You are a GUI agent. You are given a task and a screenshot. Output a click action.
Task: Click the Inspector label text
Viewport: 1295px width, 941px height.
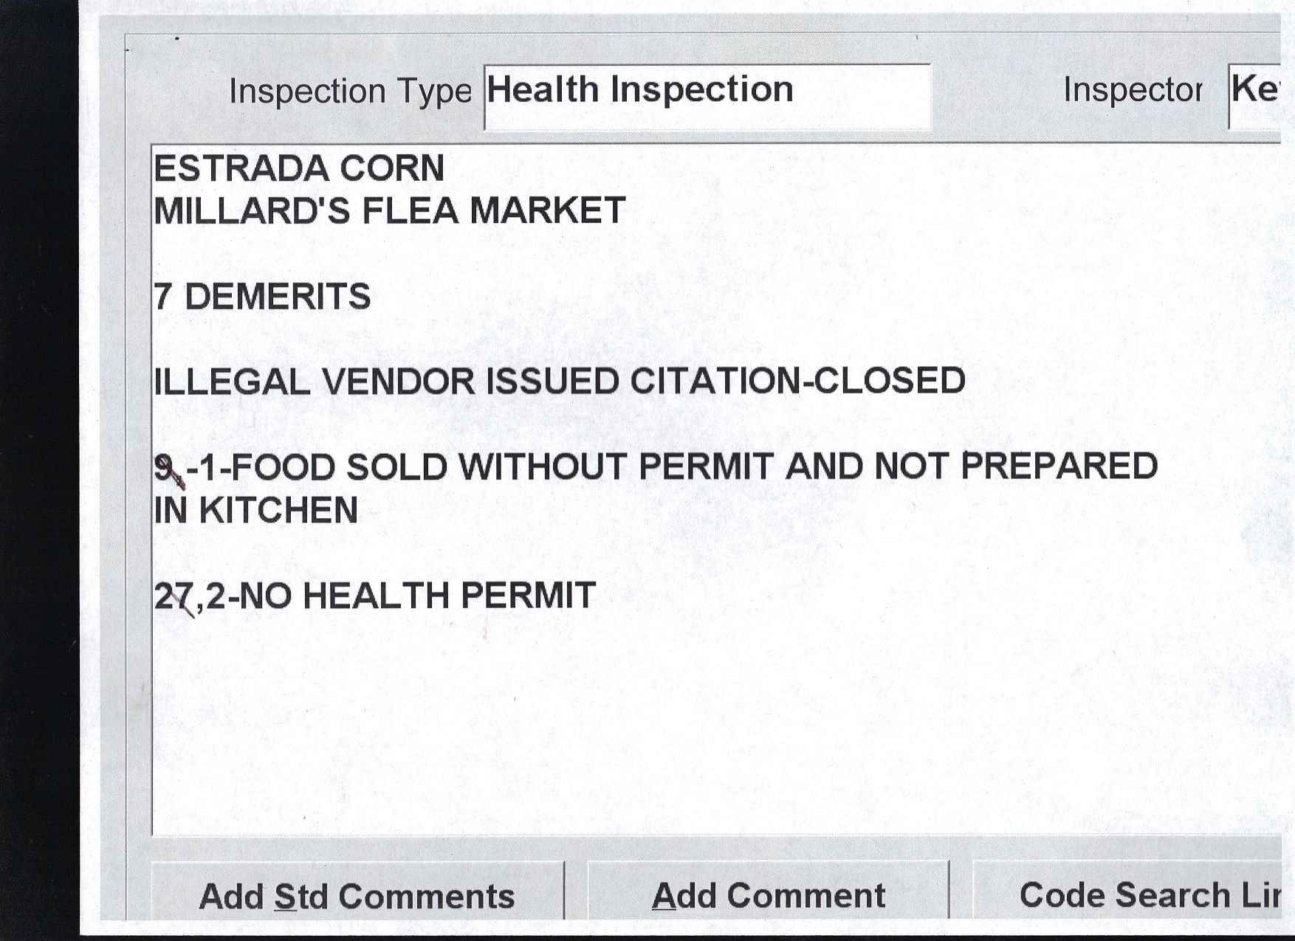pos(1133,90)
